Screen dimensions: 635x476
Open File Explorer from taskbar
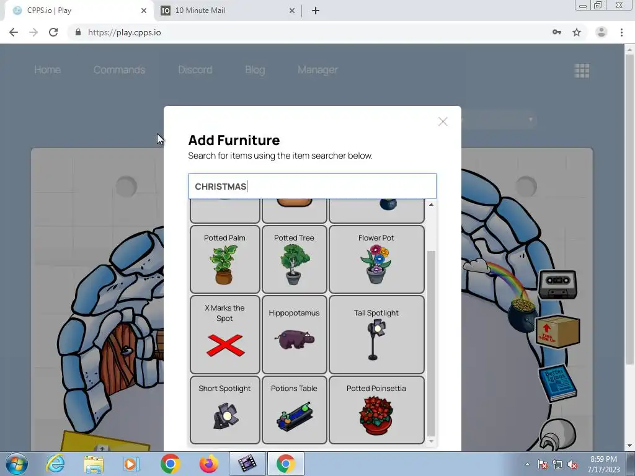94,464
